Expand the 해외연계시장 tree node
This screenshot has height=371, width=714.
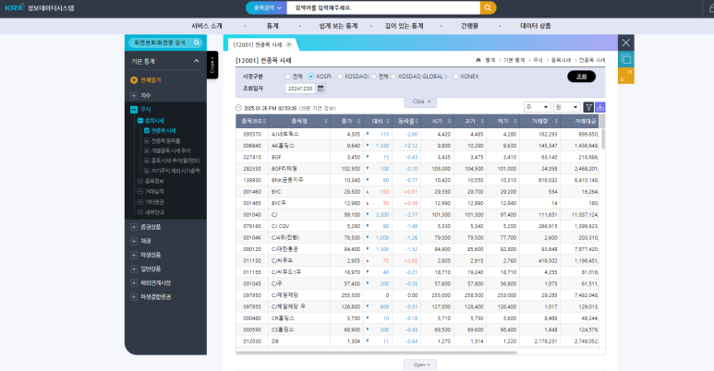pyautogui.click(x=134, y=282)
